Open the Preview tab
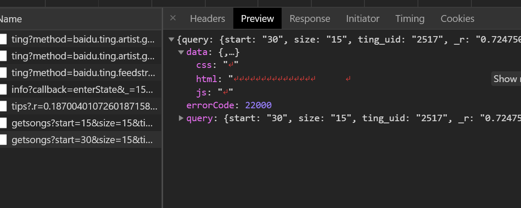 point(257,18)
